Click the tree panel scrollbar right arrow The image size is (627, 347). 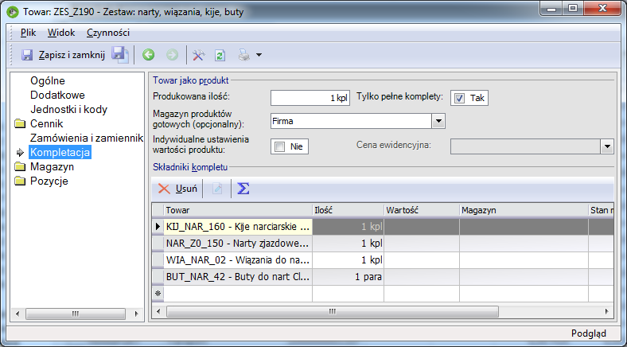pyautogui.click(x=136, y=314)
